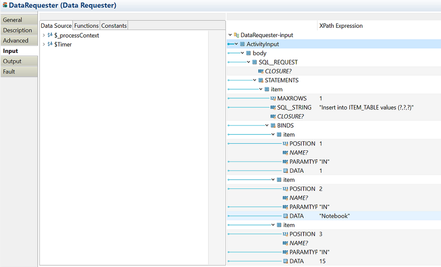This screenshot has height=267, width=441.
Task: Click the SQL__STRING string type icon
Action: pyautogui.click(x=273, y=108)
